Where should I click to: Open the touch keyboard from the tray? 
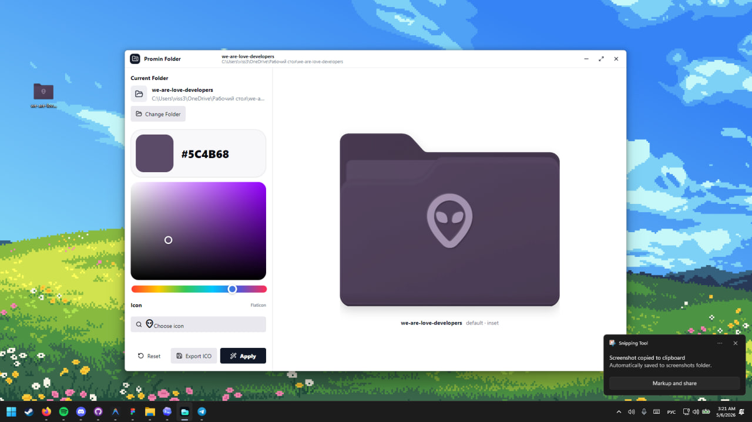656,412
